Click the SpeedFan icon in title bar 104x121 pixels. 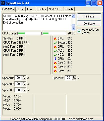[x=3, y=3]
